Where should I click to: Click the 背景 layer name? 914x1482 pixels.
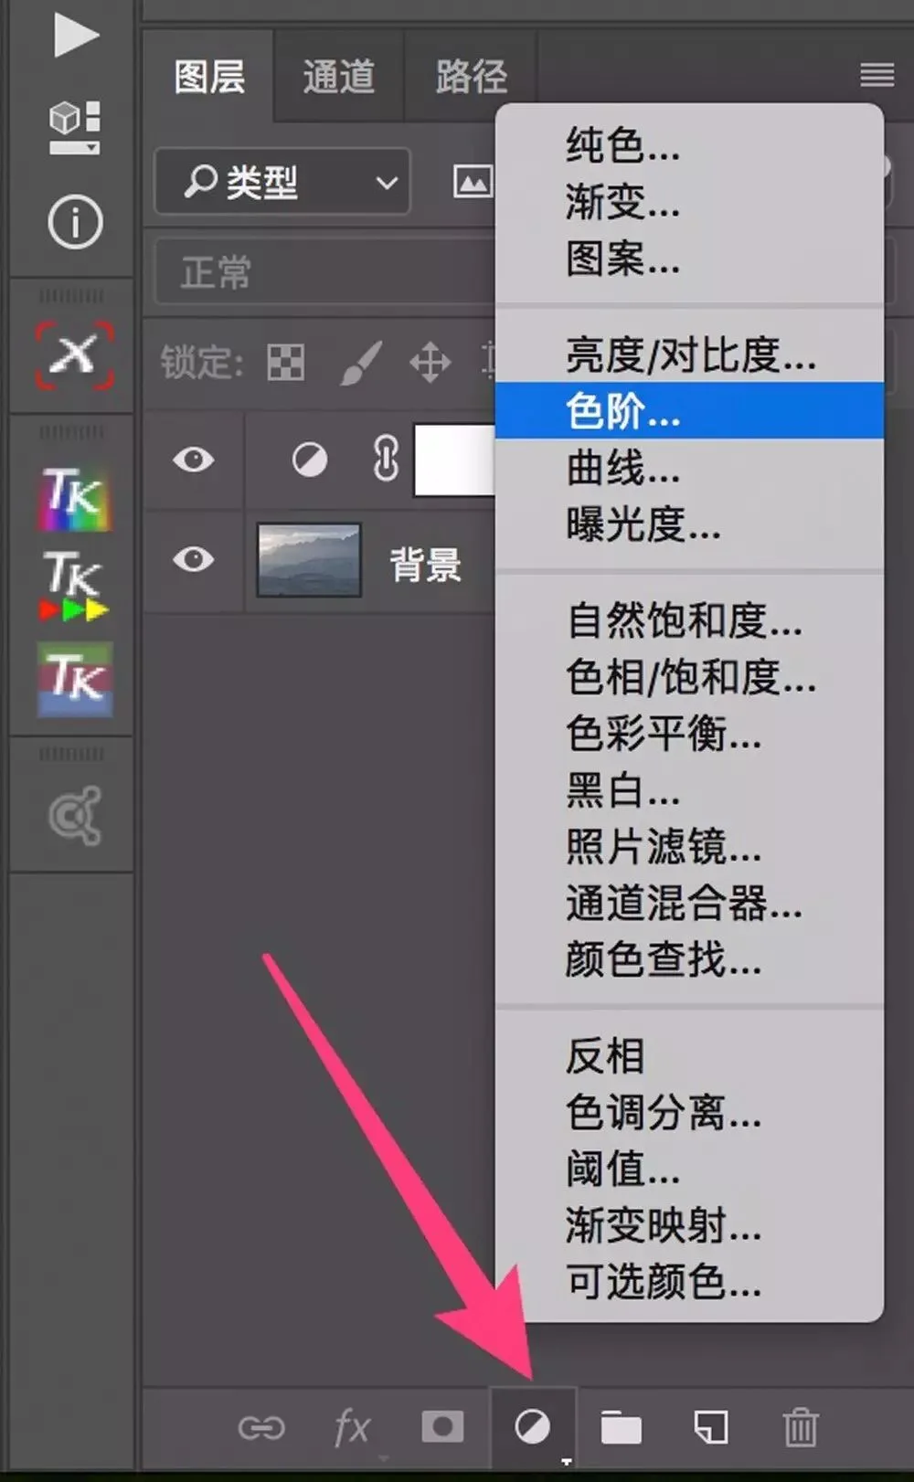[x=425, y=565]
